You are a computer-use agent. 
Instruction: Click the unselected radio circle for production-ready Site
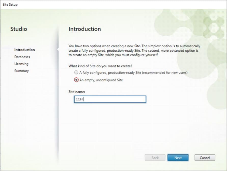(76, 72)
